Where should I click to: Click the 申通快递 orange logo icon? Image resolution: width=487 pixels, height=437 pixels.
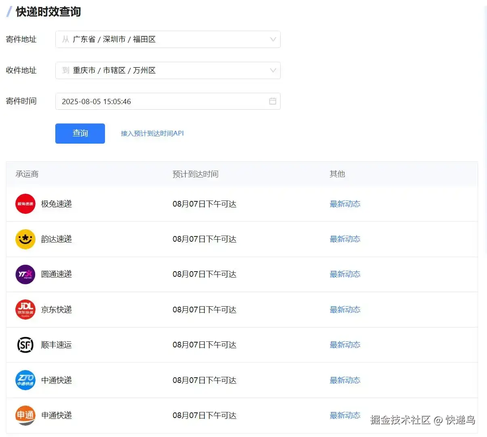pos(25,415)
